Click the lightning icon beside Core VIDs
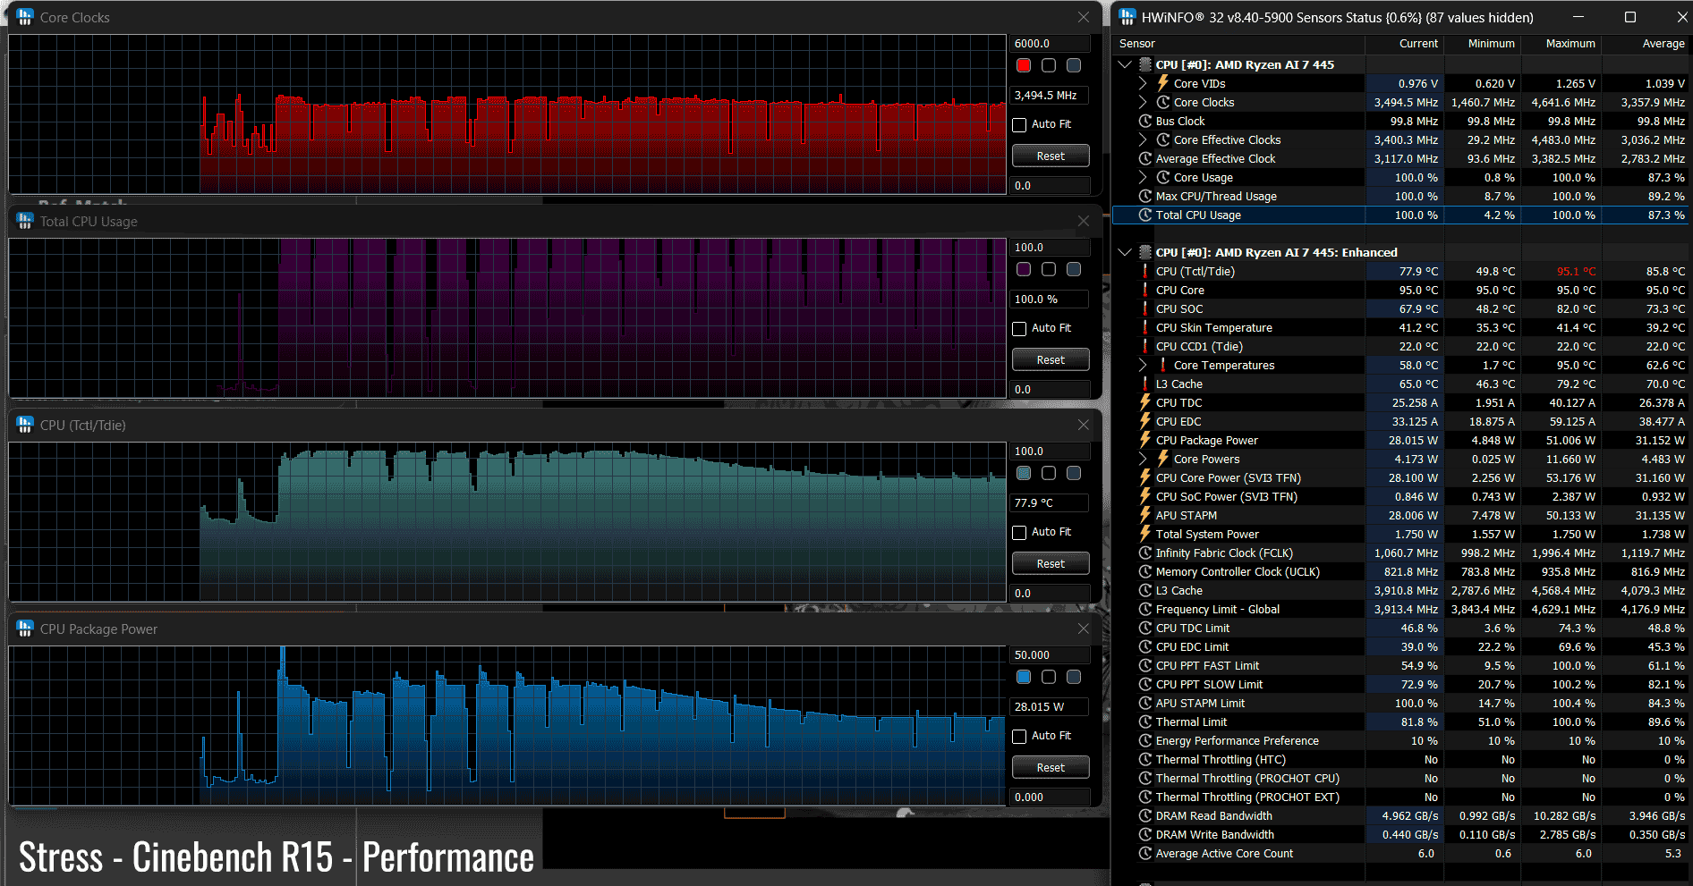This screenshot has width=1693, height=886. [x=1163, y=83]
